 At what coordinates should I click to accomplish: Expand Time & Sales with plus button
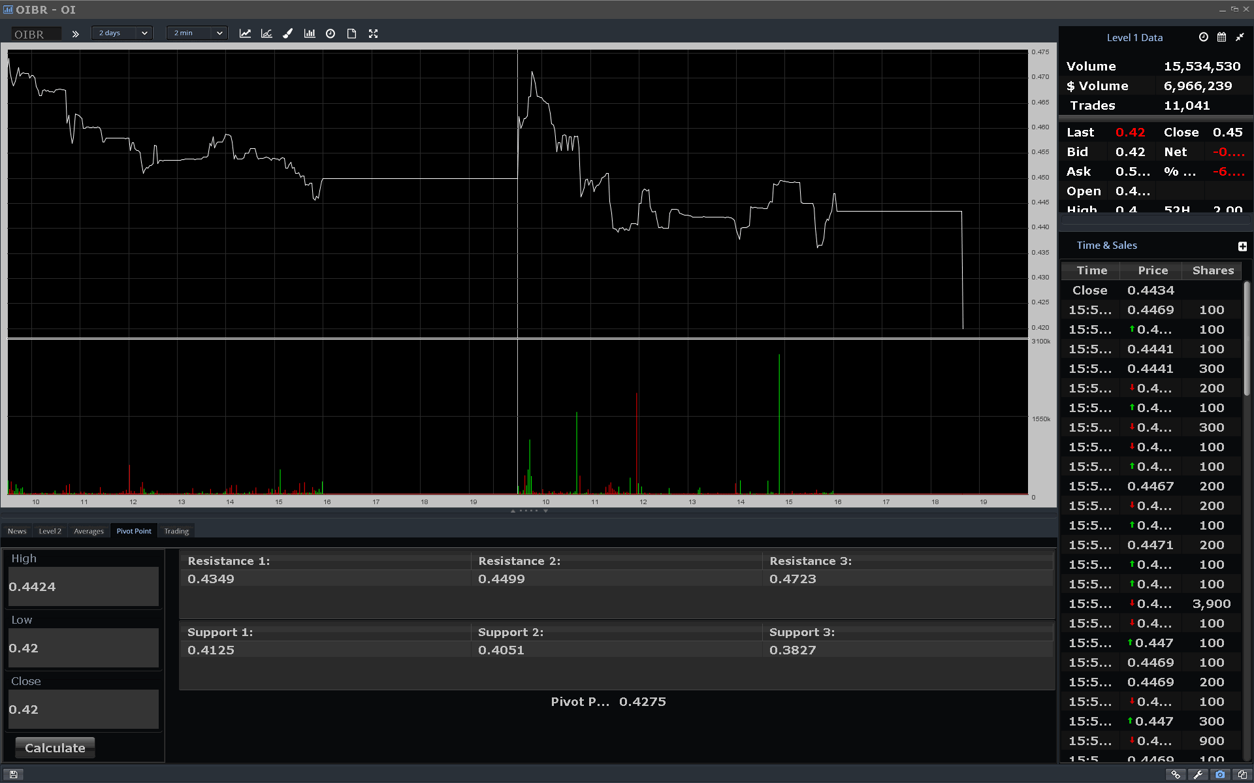tap(1242, 246)
